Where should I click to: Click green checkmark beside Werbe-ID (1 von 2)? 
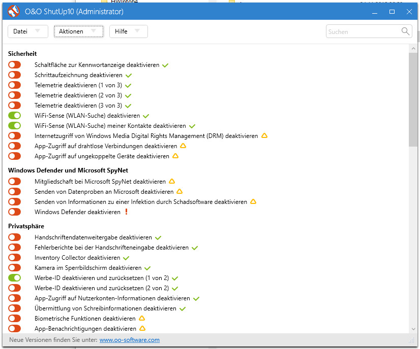[175, 278]
